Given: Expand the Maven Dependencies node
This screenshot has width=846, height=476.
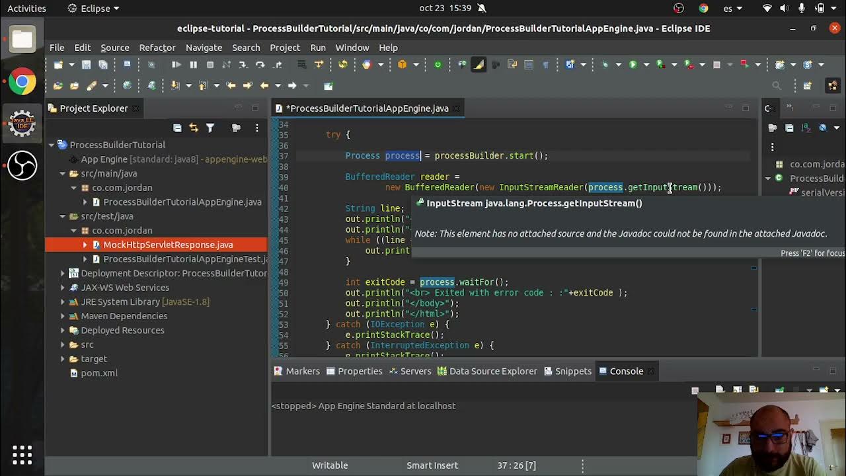Looking at the screenshot, I should coord(63,316).
